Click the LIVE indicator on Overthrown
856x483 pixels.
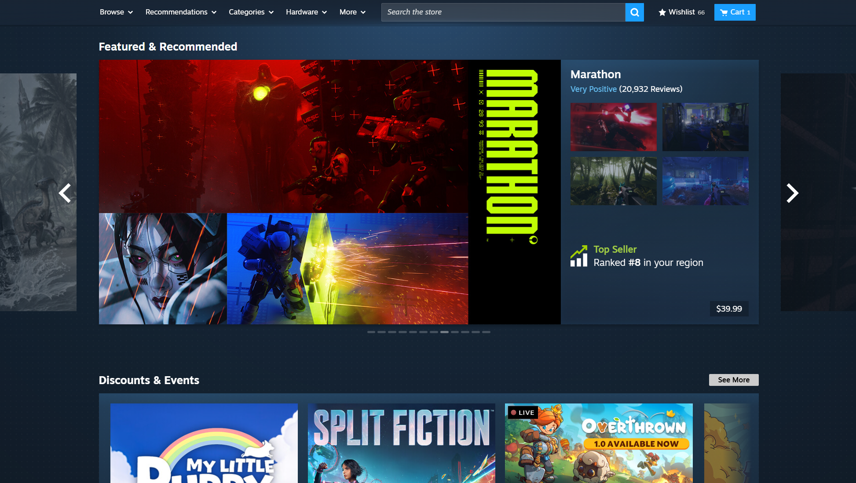[523, 412]
